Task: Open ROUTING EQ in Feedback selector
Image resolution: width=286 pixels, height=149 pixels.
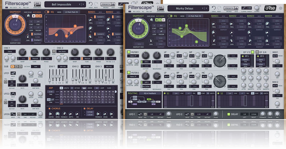Action: (150, 93)
